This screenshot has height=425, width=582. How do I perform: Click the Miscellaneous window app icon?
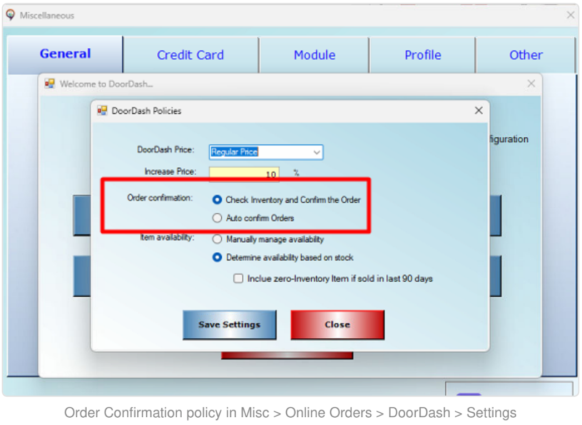[11, 15]
